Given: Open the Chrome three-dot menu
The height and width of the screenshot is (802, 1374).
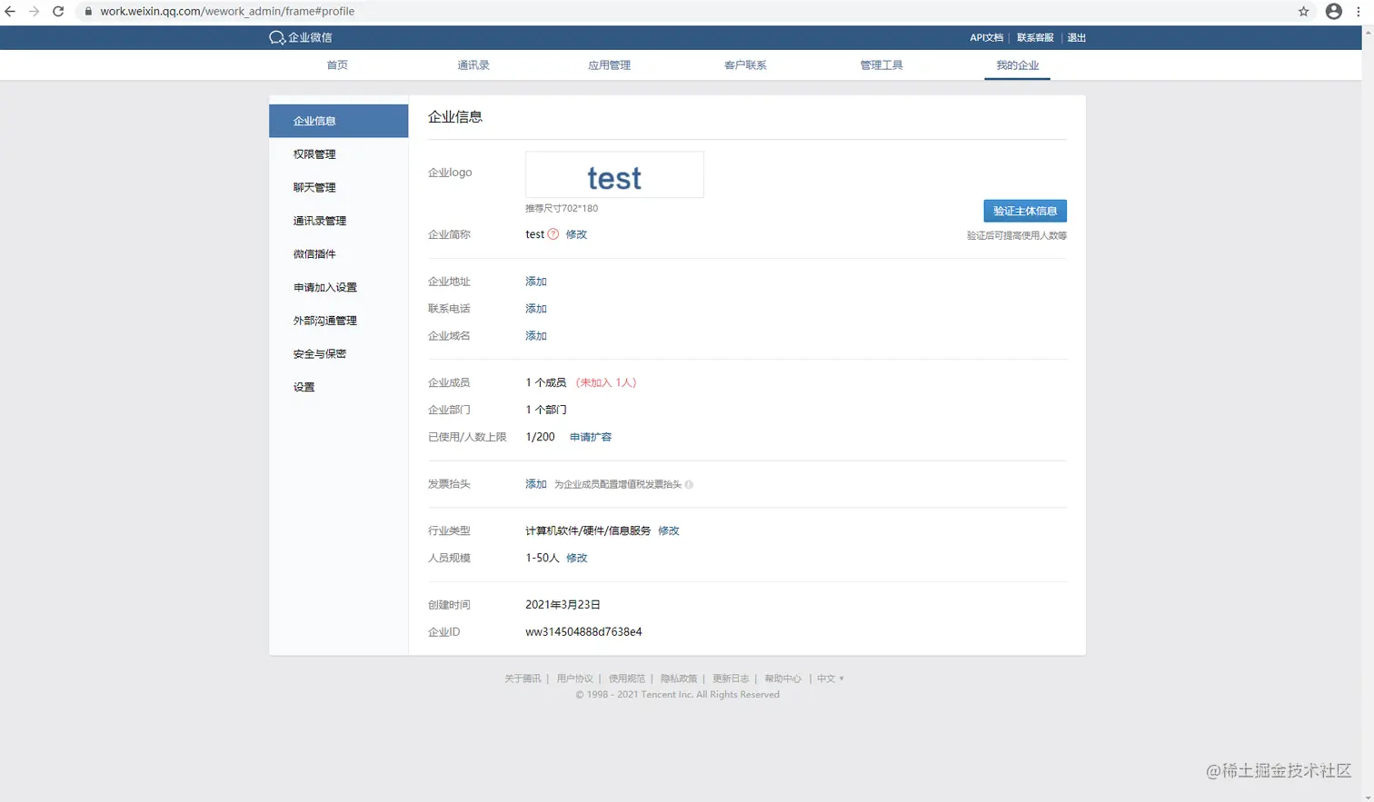Looking at the screenshot, I should coord(1360,10).
